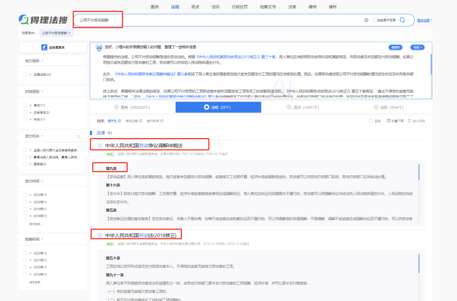The height and width of the screenshot is (301, 457).
Task: Expand the 法律法规(25) plus icon
Action: (x=30, y=74)
